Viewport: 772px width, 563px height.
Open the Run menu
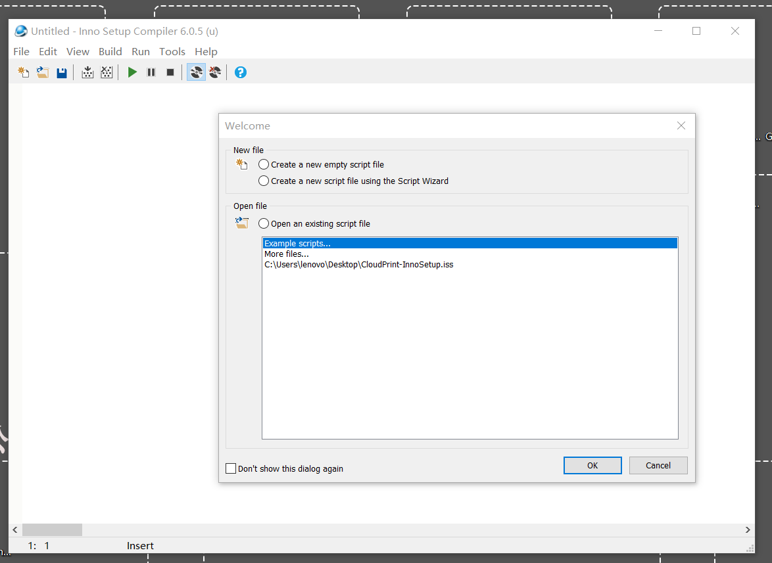pyautogui.click(x=140, y=52)
